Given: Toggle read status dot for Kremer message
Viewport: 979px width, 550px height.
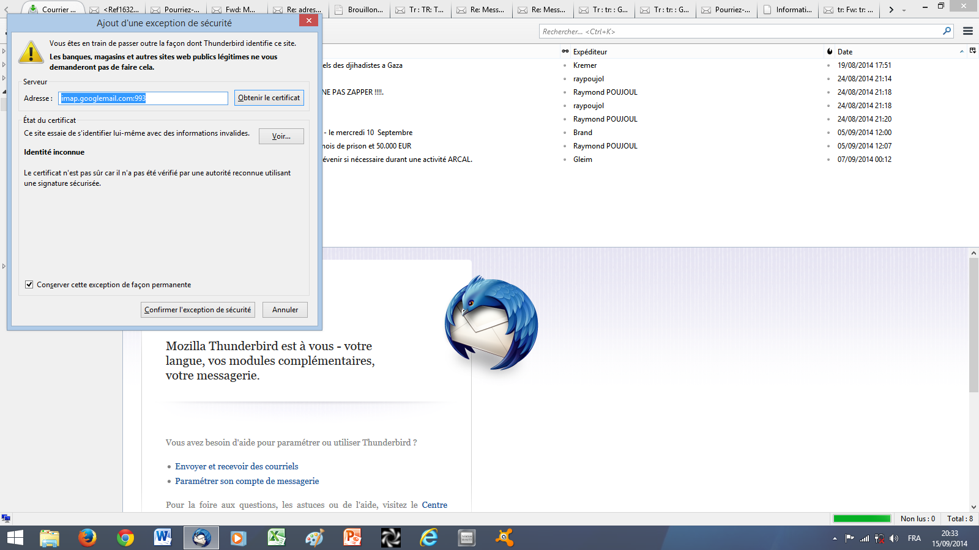Looking at the screenshot, I should click(x=565, y=65).
